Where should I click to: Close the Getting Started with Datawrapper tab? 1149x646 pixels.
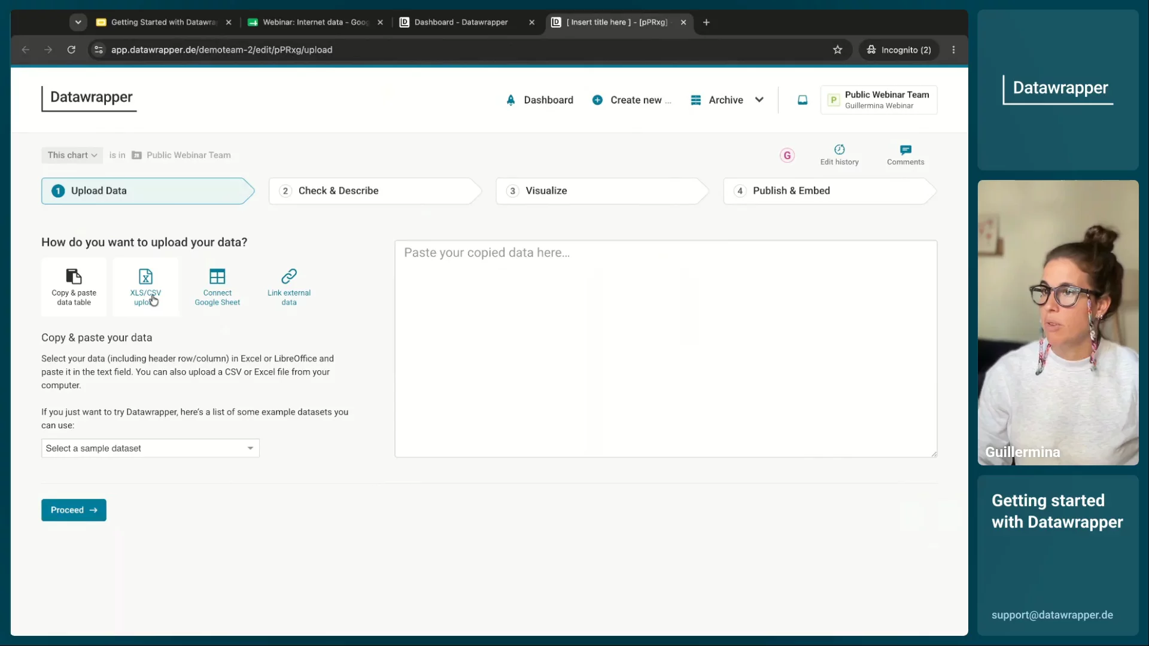click(229, 22)
